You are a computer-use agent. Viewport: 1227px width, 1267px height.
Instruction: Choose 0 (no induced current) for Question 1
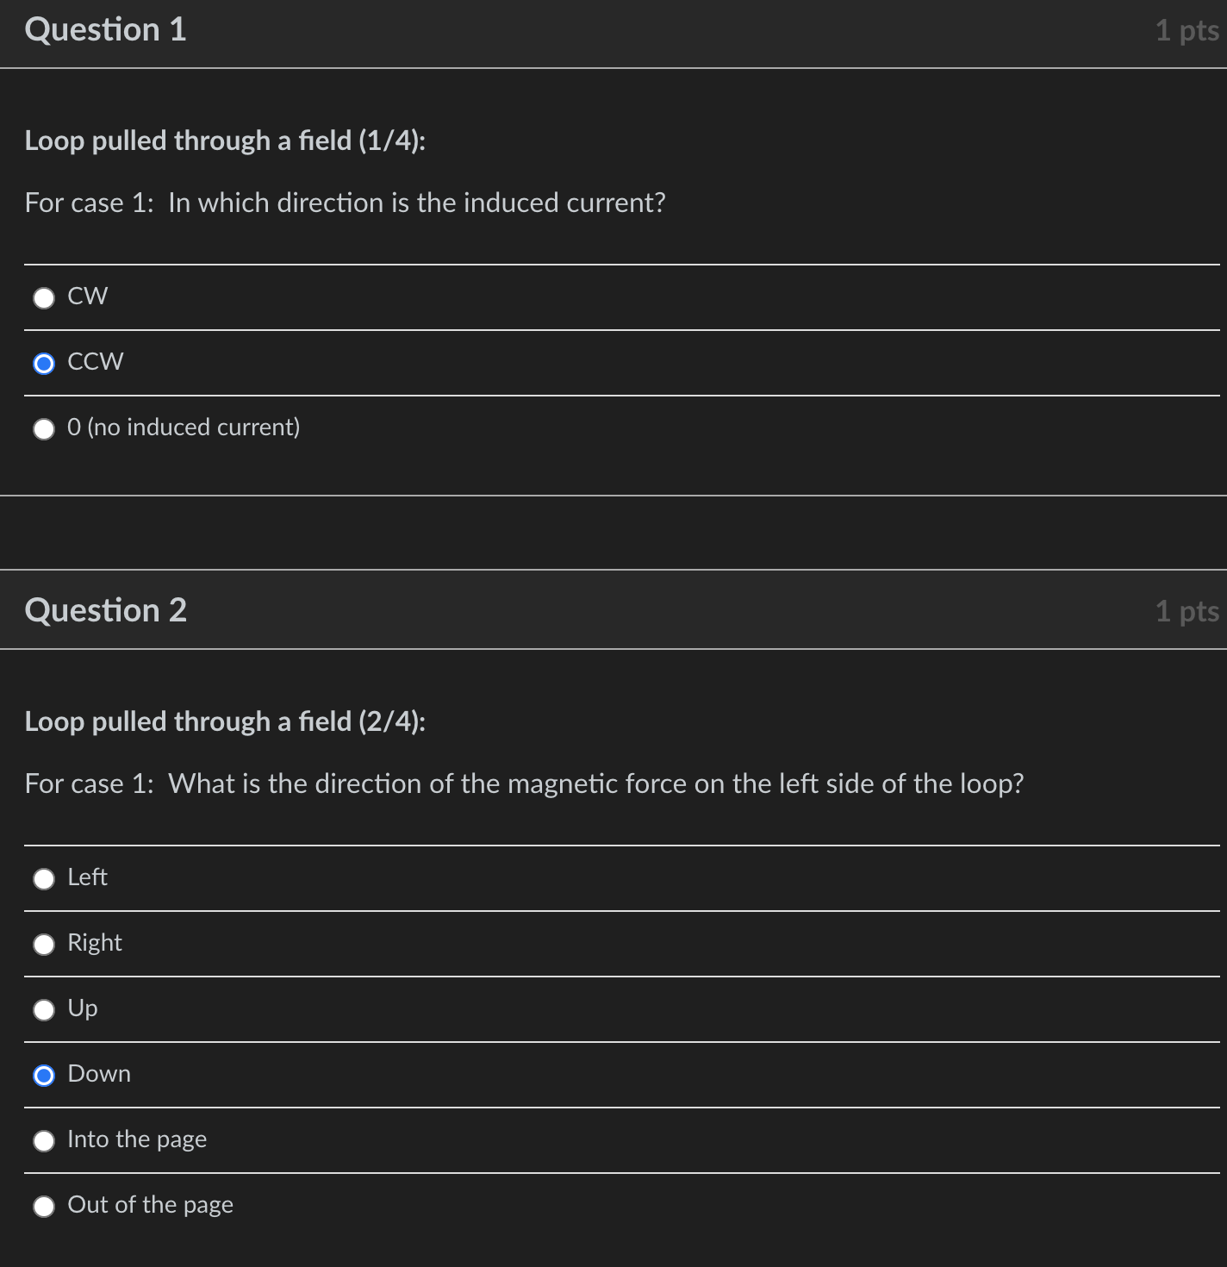pos(44,428)
